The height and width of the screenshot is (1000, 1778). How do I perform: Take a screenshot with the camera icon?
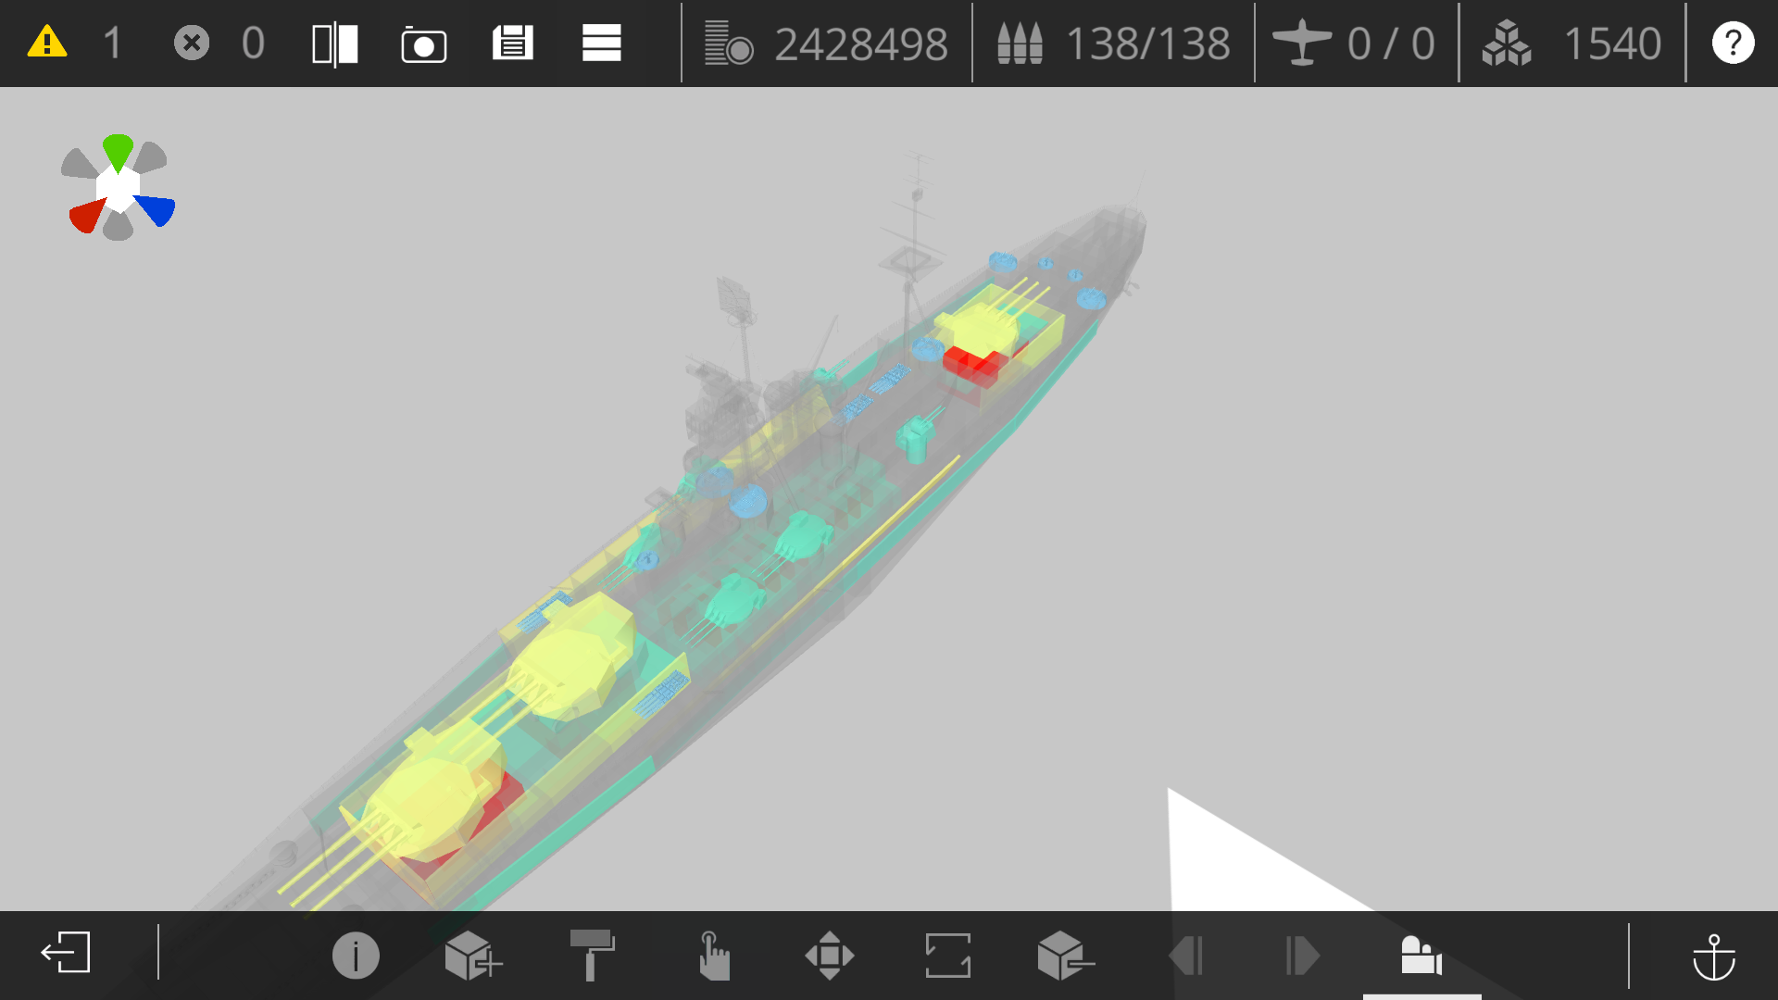[424, 44]
